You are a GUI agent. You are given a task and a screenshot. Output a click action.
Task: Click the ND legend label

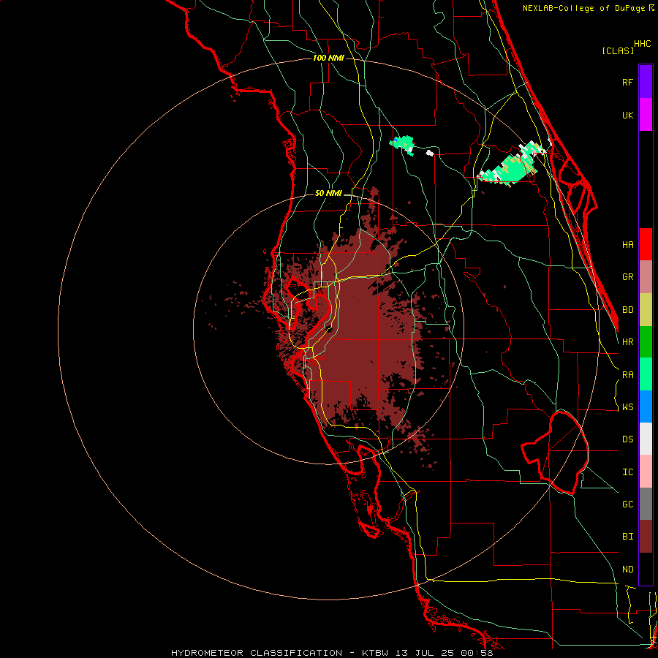point(627,570)
